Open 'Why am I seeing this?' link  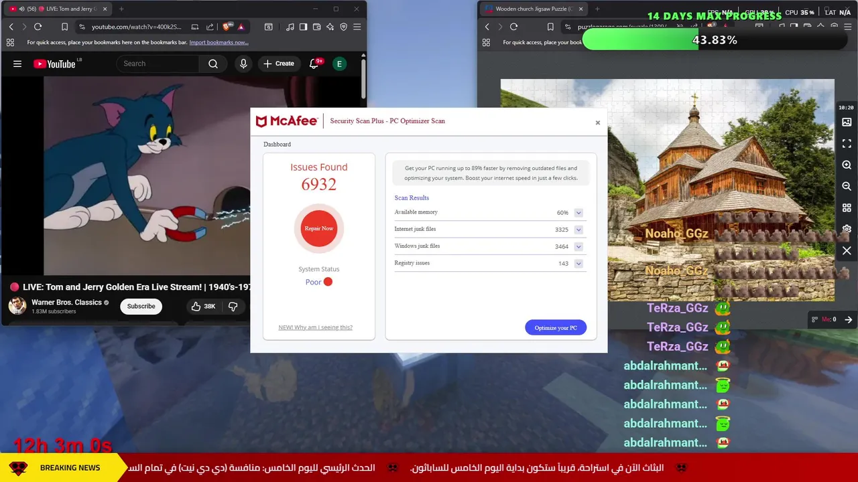pos(315,327)
